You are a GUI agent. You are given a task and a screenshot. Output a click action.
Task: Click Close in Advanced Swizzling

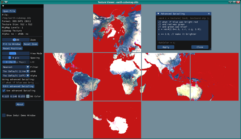[x=200, y=47]
